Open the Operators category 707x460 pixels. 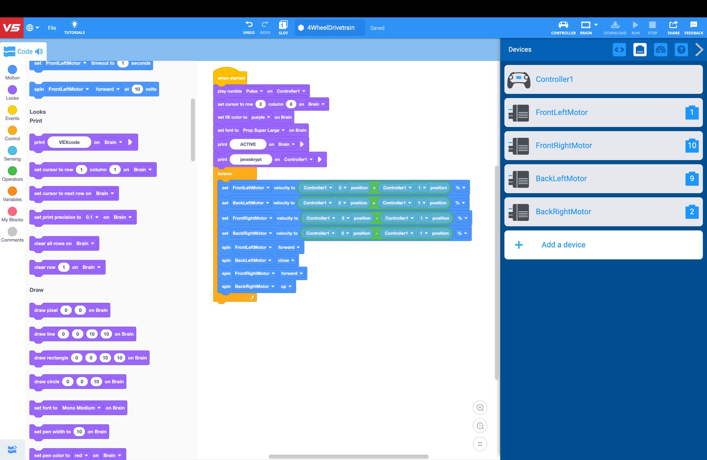tap(12, 174)
